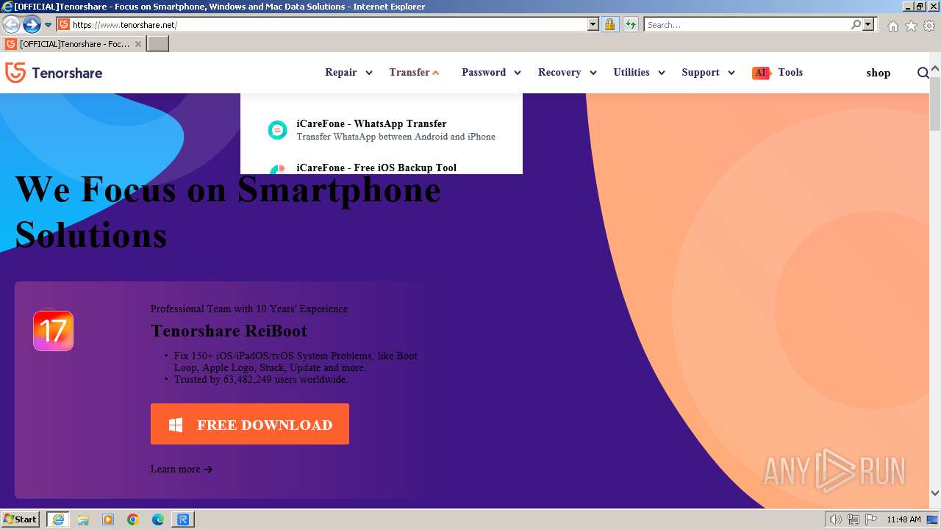The width and height of the screenshot is (941, 529).
Task: Open the IE Home icon
Action: [892, 26]
